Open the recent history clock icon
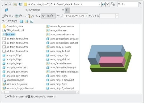The height and width of the screenshot is (104, 144). coord(20,4)
